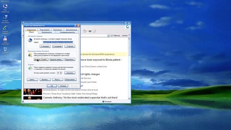Open the Ebola patient headline link

(x=101, y=60)
